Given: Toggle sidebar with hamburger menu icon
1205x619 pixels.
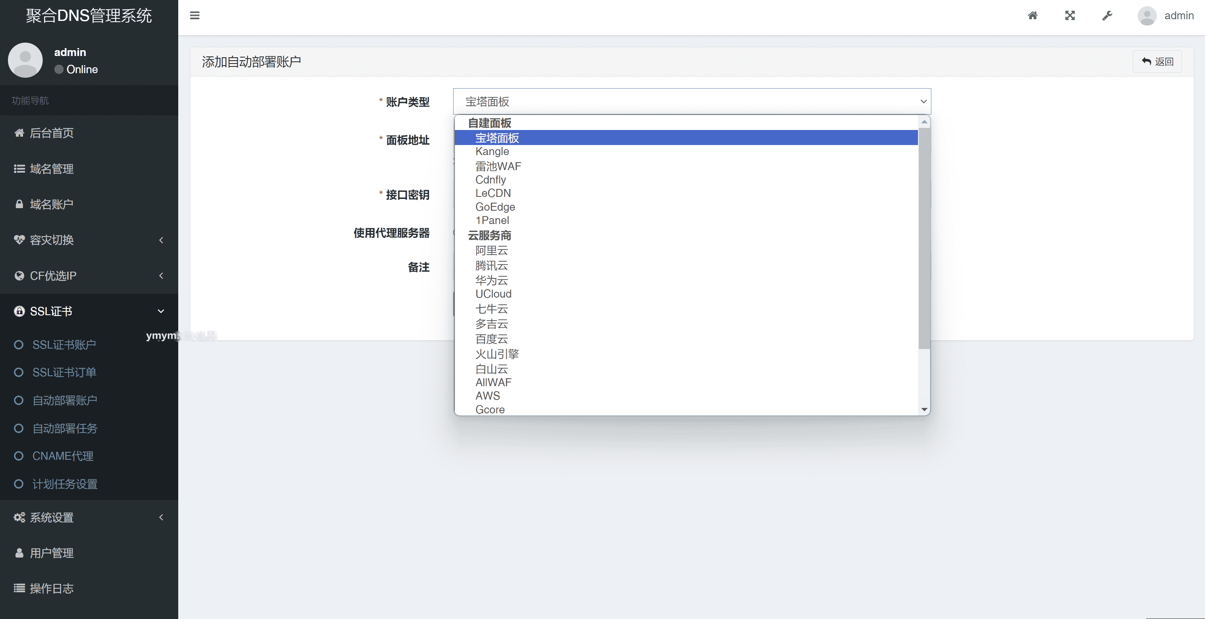Looking at the screenshot, I should (x=195, y=15).
